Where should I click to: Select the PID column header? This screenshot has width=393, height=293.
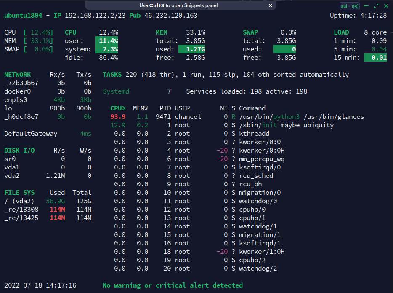[165, 108]
